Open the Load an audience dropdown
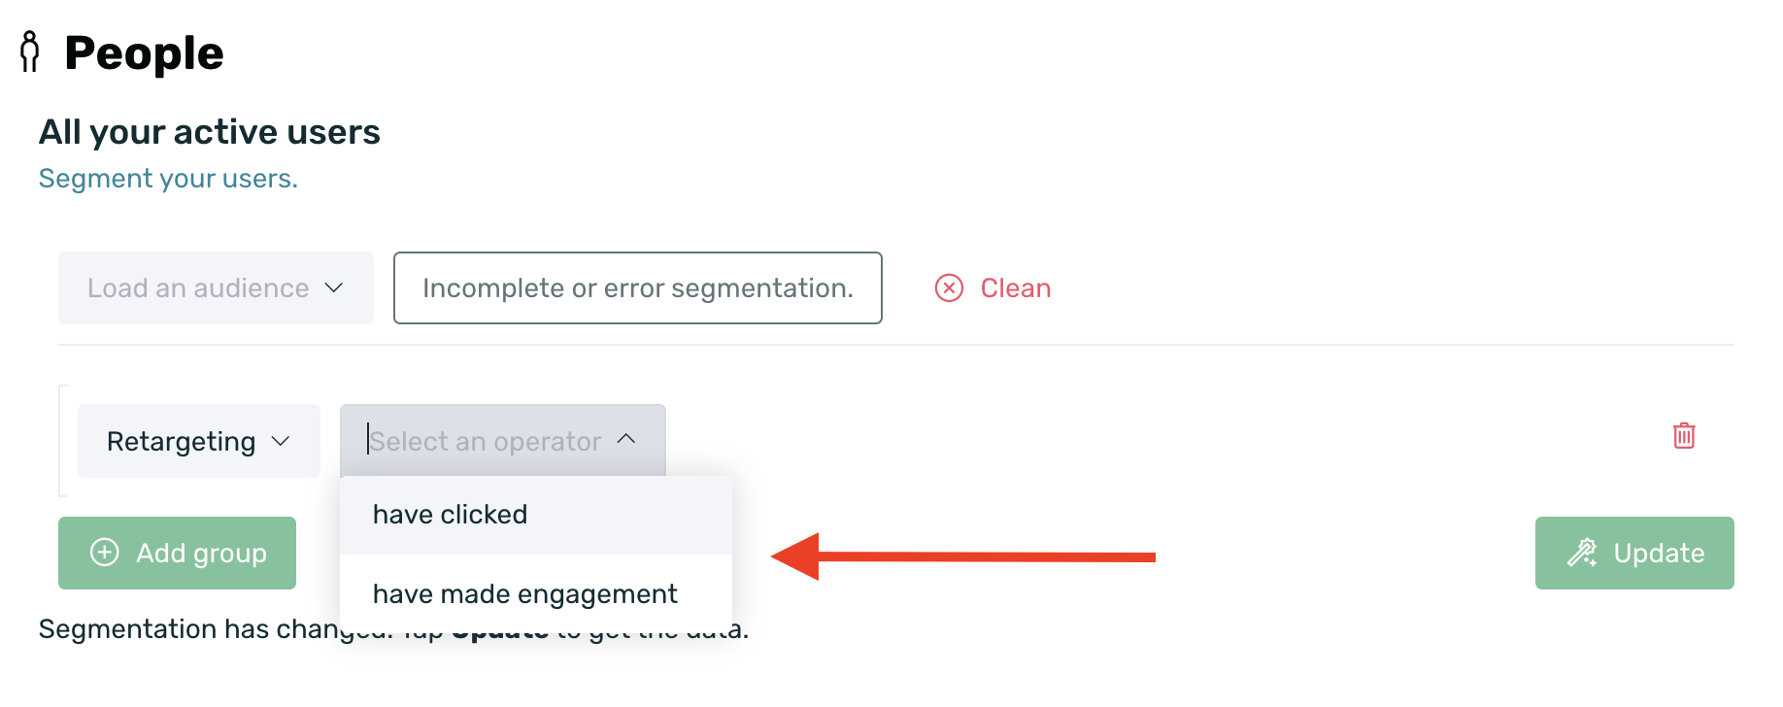The image size is (1783, 707). (x=216, y=288)
